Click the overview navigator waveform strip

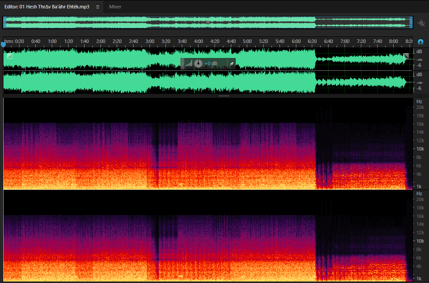(x=208, y=22)
